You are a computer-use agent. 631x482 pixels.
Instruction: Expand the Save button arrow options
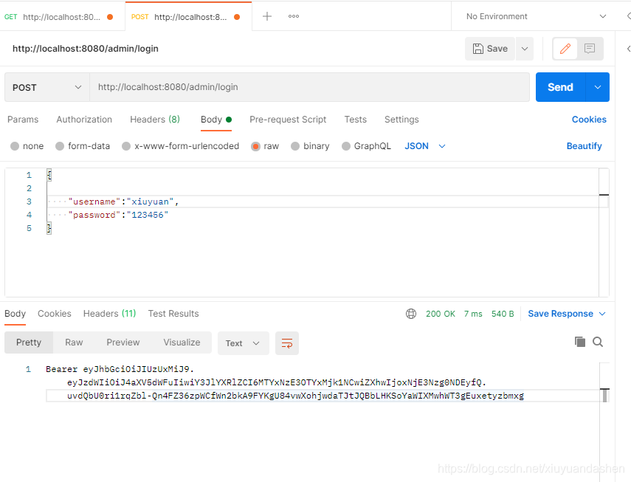(x=525, y=49)
